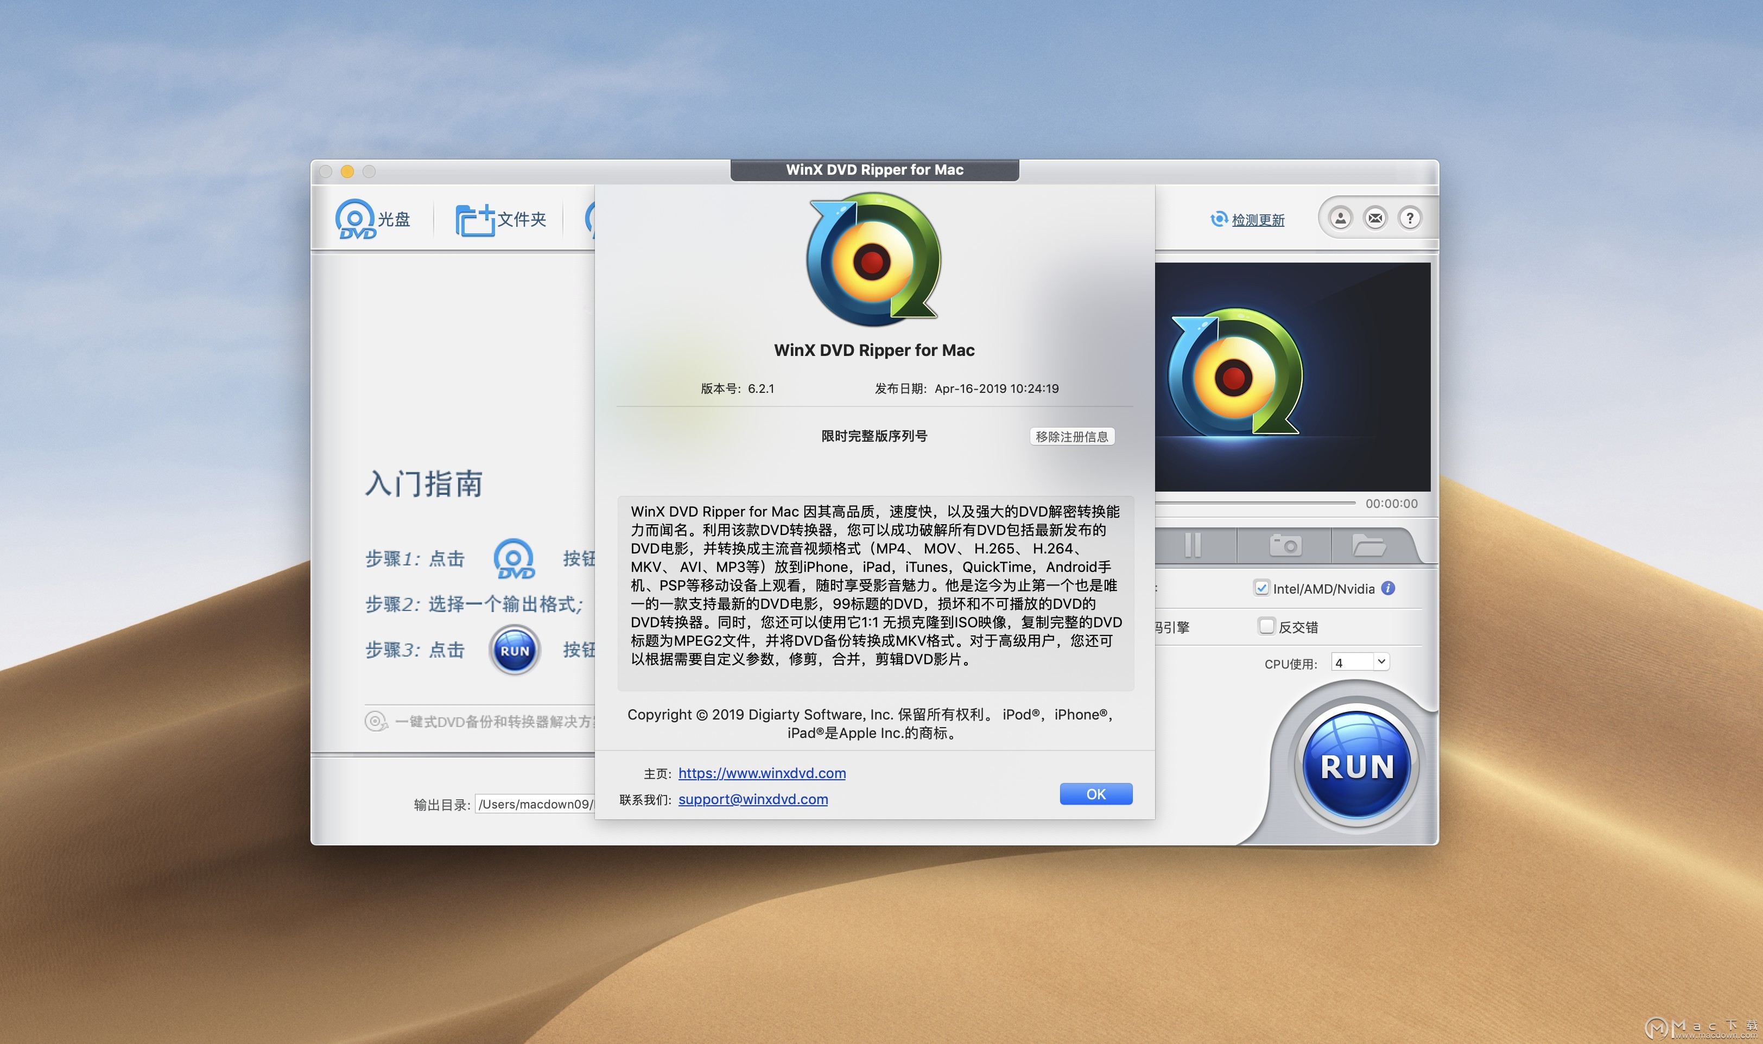Open the output folder icon under the preview
Image resolution: width=1763 pixels, height=1044 pixels.
pyautogui.click(x=1368, y=545)
